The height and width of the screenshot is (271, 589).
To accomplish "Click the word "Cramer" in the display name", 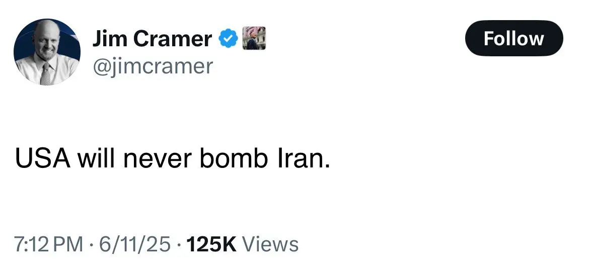I will pos(172,39).
